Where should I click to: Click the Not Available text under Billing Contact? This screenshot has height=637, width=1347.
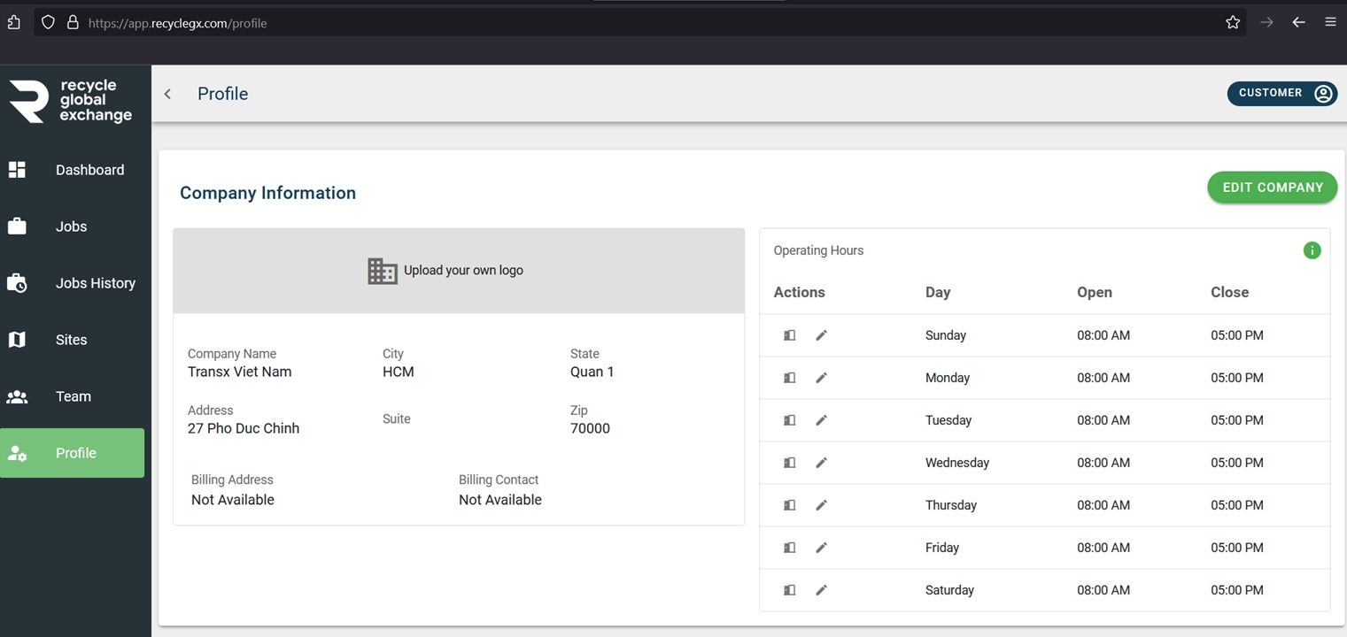[x=500, y=500]
